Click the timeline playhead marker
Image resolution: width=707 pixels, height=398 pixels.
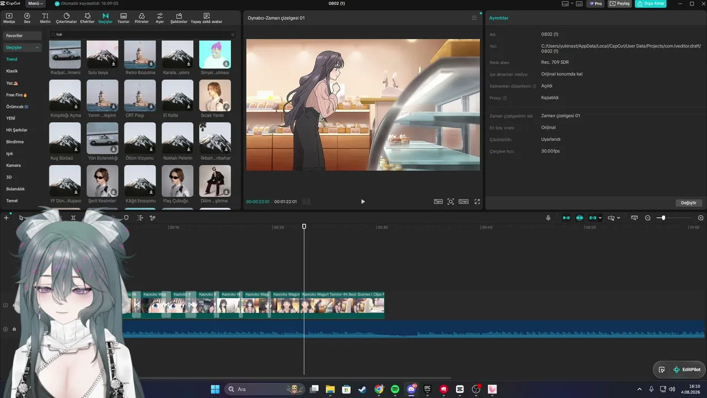(x=304, y=227)
